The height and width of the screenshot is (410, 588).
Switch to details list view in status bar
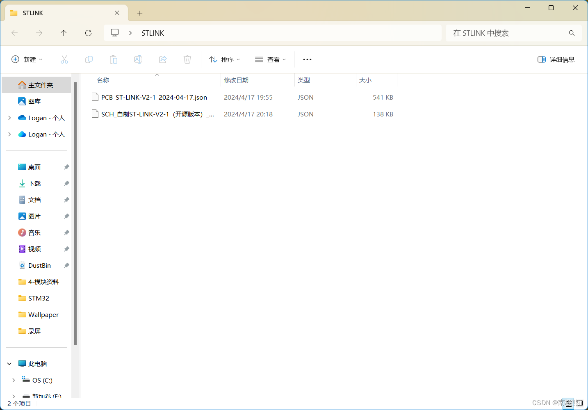click(x=568, y=403)
